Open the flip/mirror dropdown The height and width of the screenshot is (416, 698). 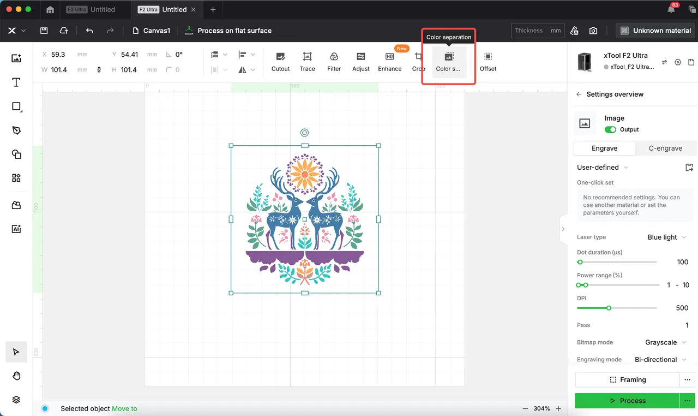[x=247, y=70]
